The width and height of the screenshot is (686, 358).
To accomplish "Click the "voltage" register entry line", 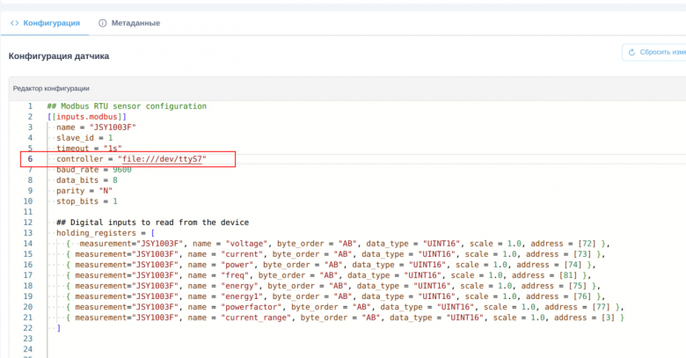I will tap(338, 244).
